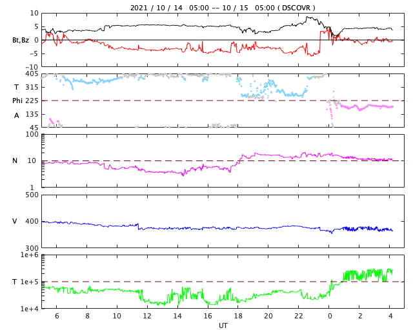
Task: Click the 'T' temperature panel label
Action: coord(15,282)
